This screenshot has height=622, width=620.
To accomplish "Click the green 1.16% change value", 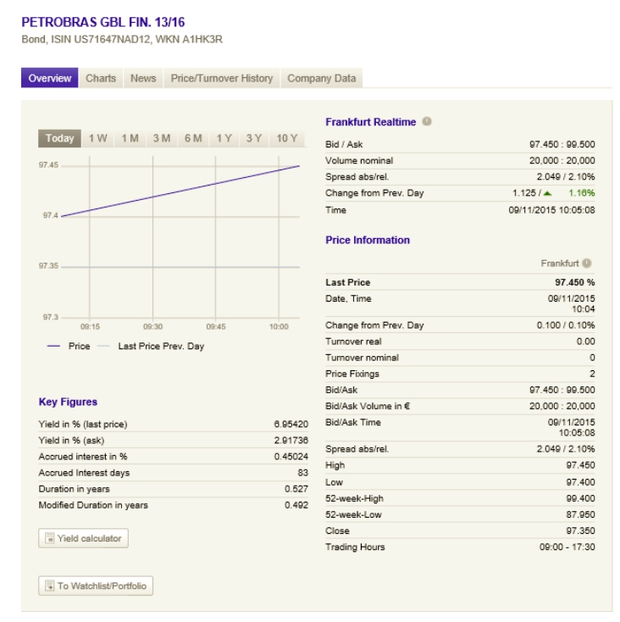I will 582,193.
